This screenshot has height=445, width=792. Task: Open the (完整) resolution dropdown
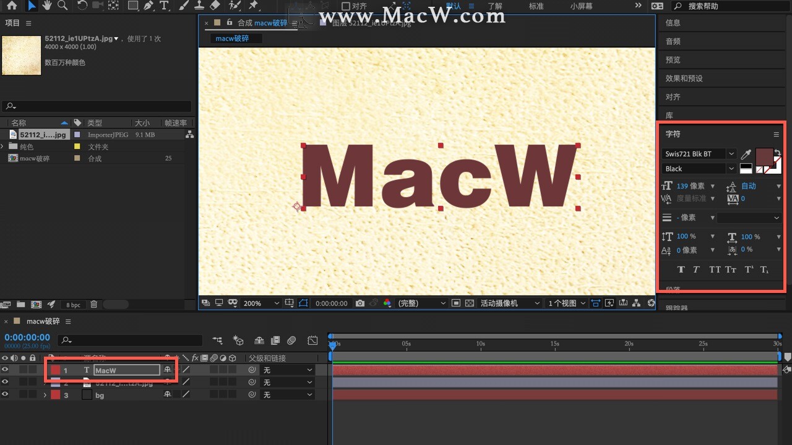click(x=421, y=303)
